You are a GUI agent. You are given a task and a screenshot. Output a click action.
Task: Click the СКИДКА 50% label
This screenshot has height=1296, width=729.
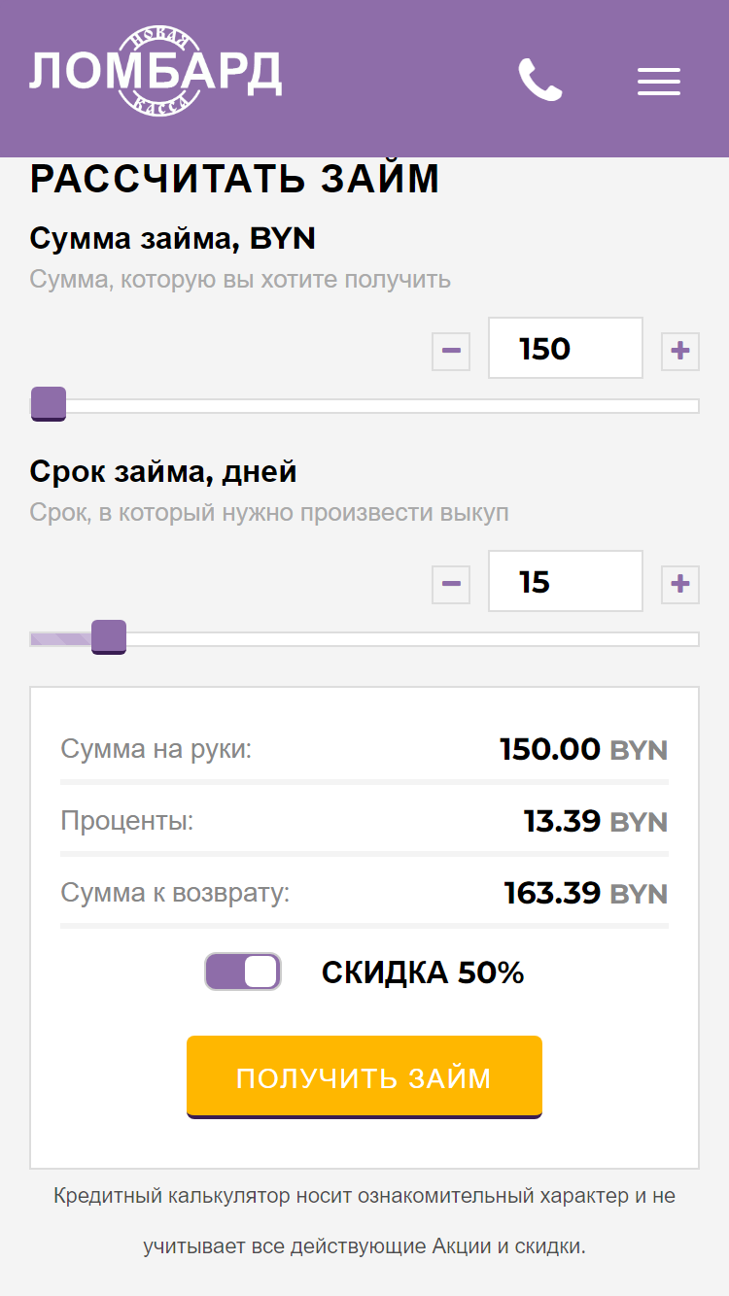click(423, 972)
